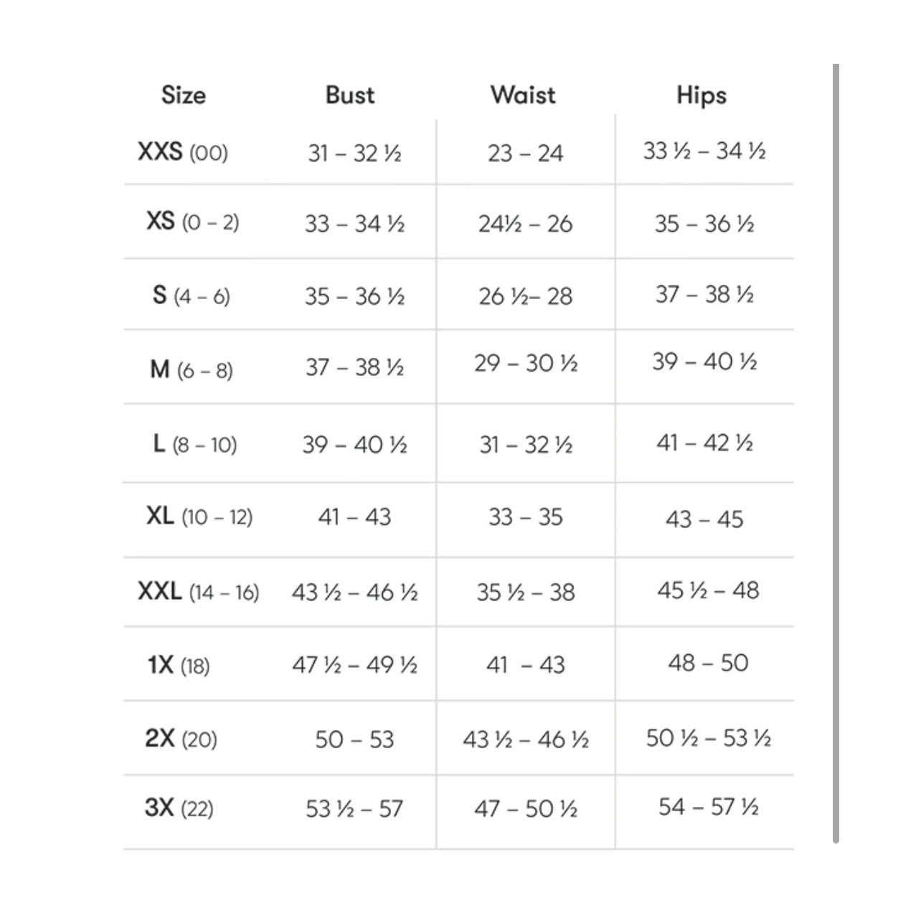Screen dimensions: 921x921
Task: Click the waist value 23 – 24
Action: coord(526,153)
